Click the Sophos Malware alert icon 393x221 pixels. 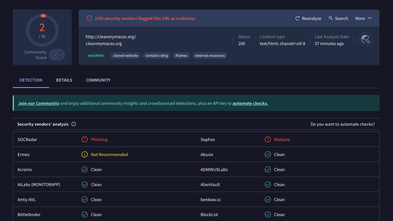(x=268, y=139)
